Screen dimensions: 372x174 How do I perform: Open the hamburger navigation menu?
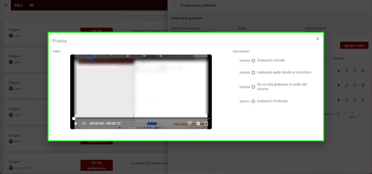pyautogui.click(x=6, y=5)
